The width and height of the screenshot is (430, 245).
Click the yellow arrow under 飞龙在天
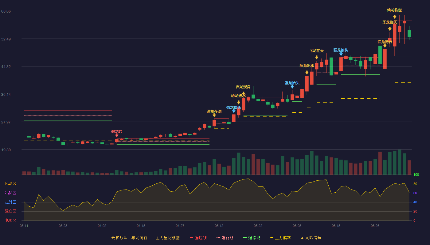click(x=317, y=57)
